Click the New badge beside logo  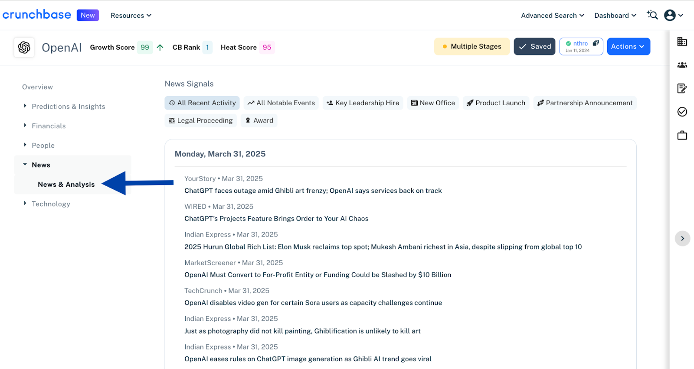coord(88,15)
